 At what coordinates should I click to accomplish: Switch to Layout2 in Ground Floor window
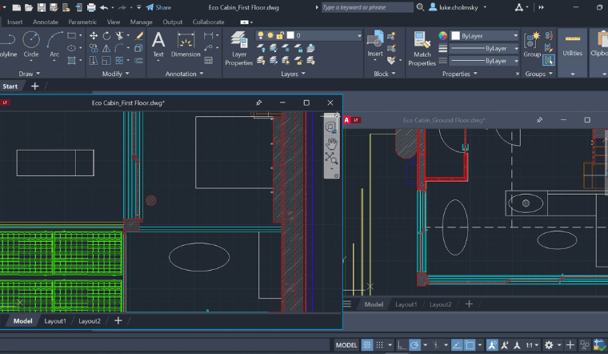point(441,304)
